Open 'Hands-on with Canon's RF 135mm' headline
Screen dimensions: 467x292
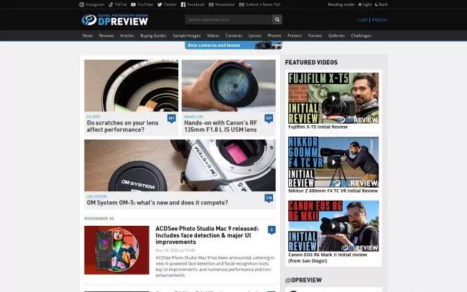tap(221, 126)
